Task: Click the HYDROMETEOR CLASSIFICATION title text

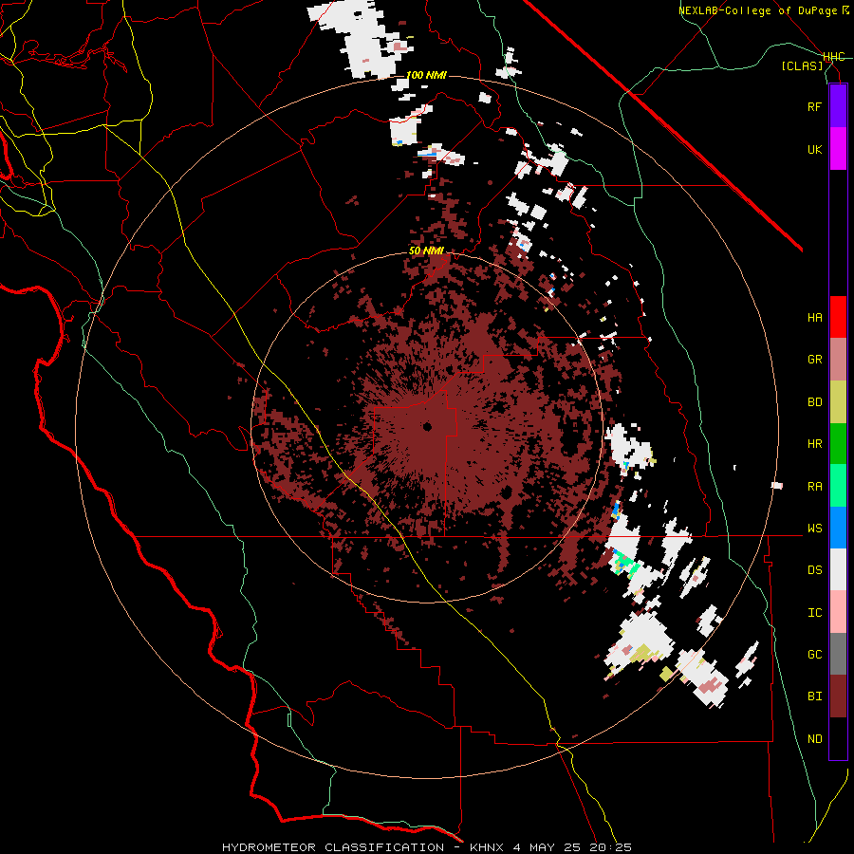Action: 333,847
